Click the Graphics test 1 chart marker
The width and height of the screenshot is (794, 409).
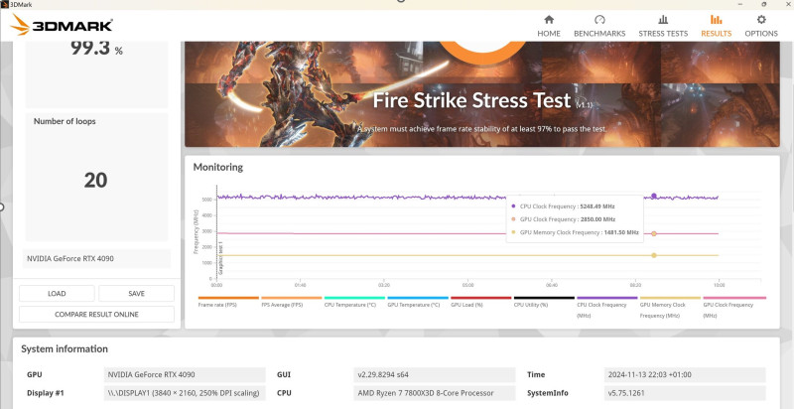click(220, 258)
